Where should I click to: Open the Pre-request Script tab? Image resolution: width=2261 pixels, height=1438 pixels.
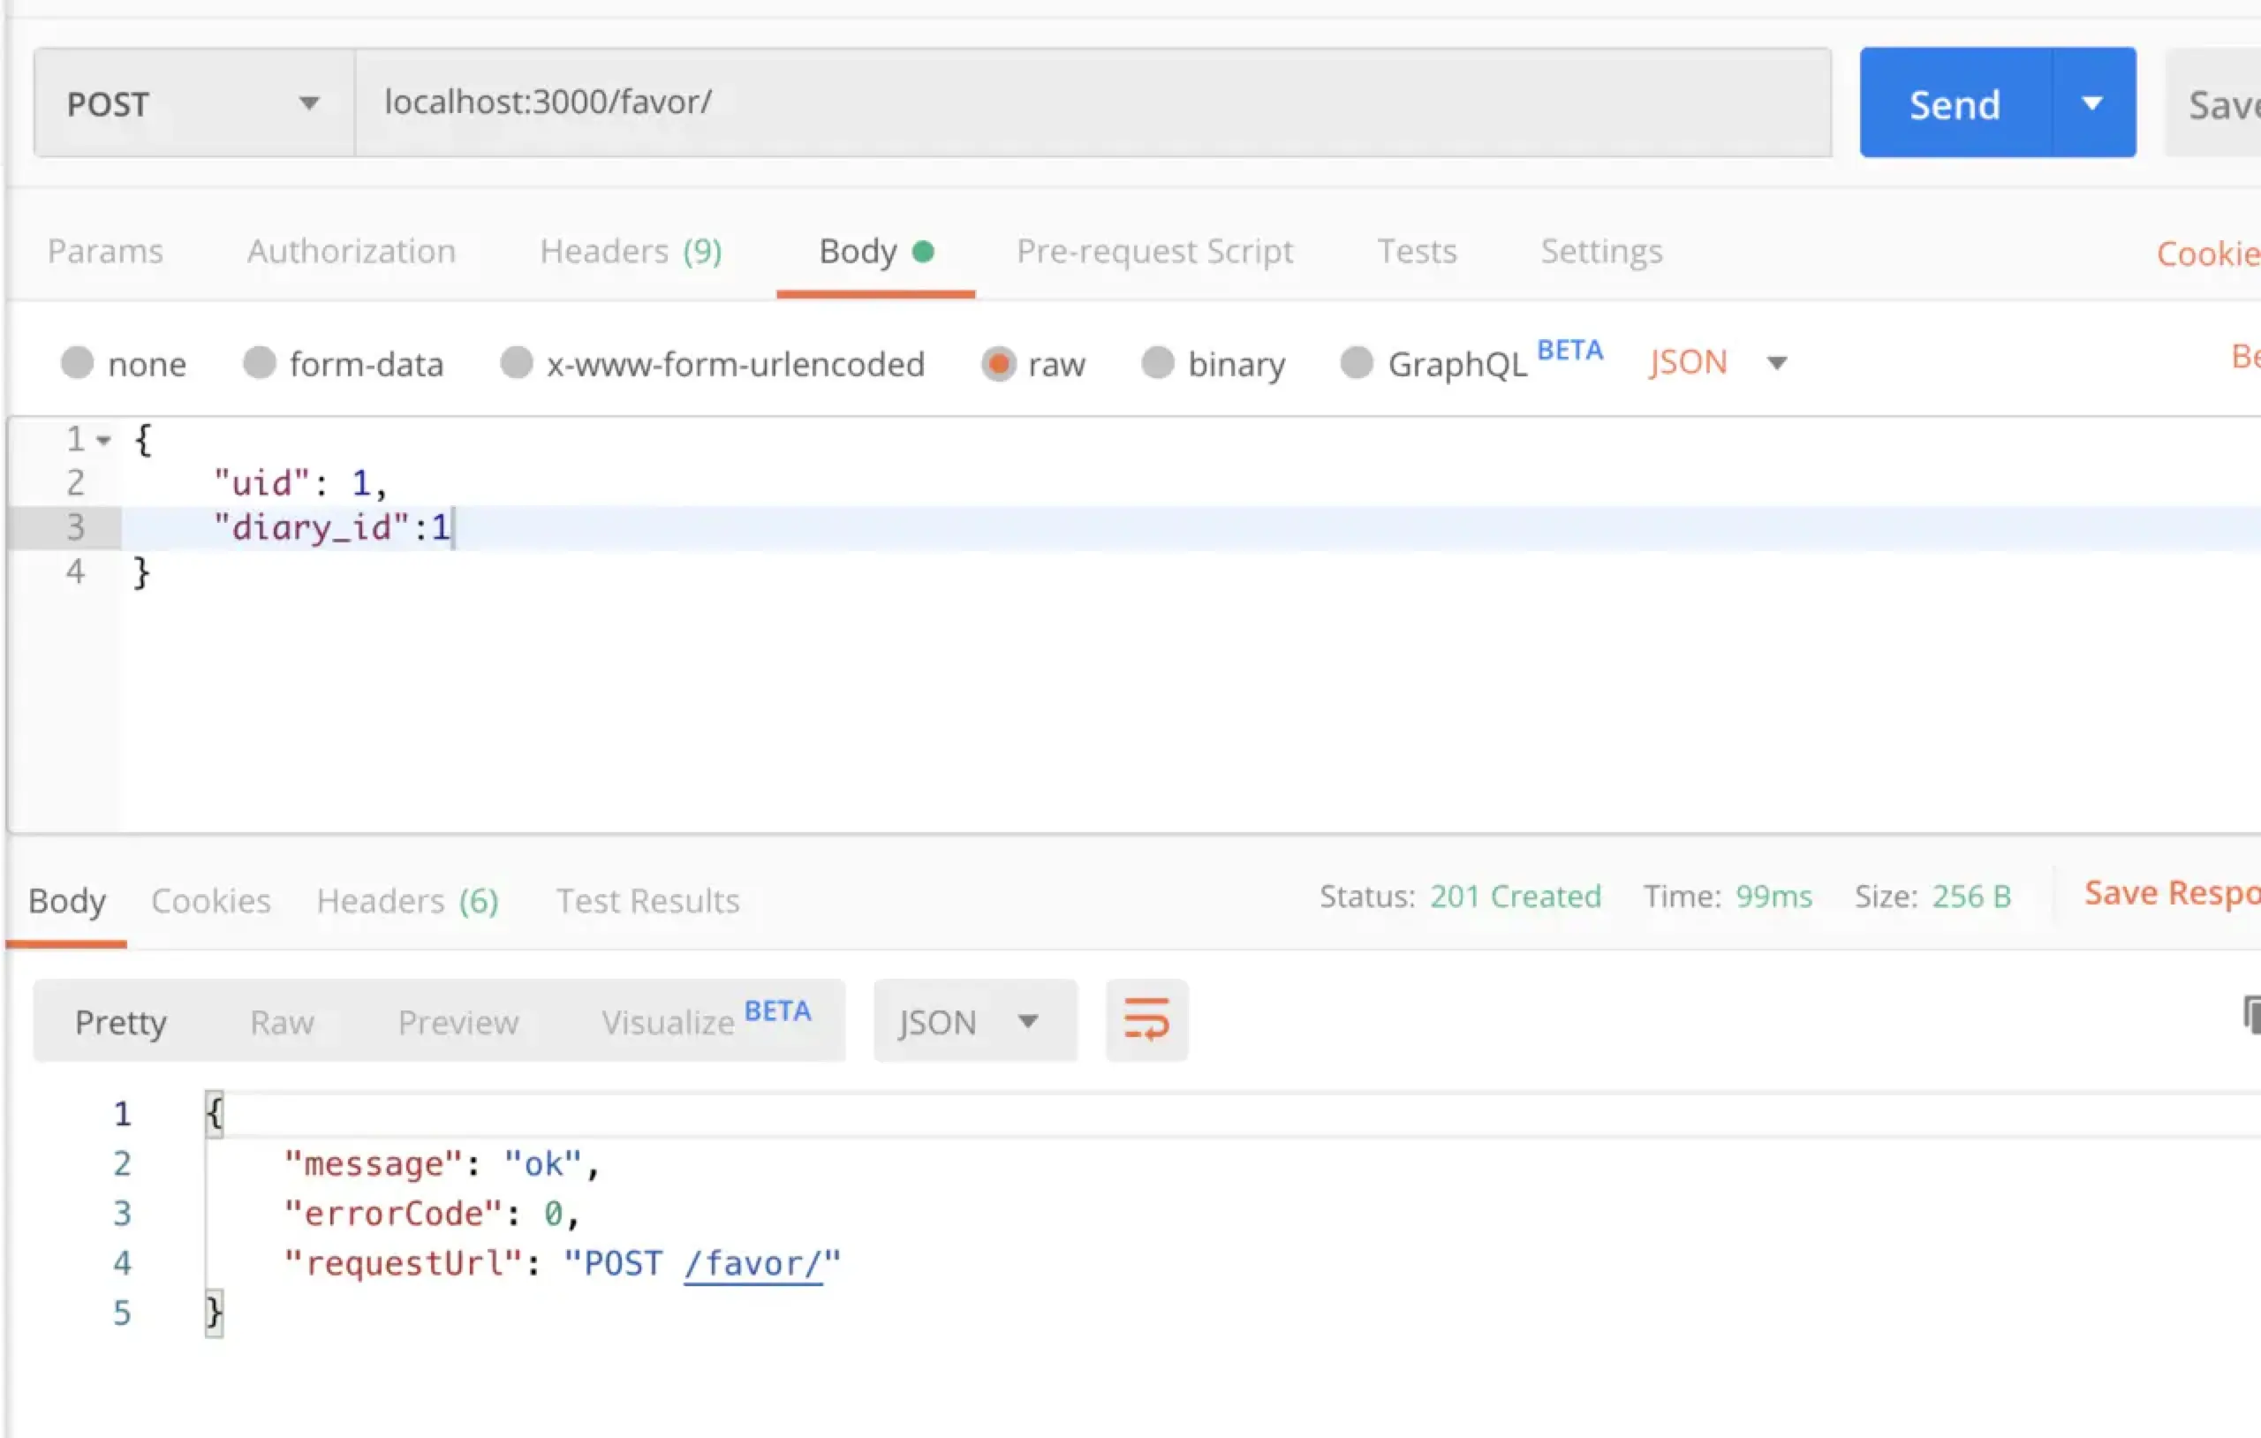pos(1154,251)
